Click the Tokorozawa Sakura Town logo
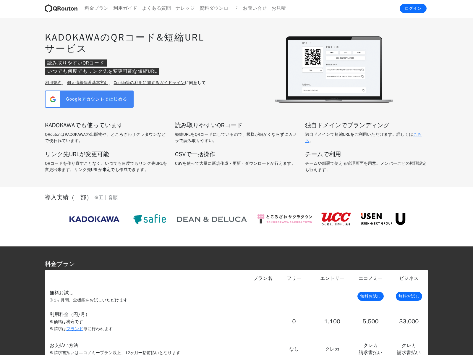Image resolution: width=473 pixels, height=355 pixels. [285, 219]
